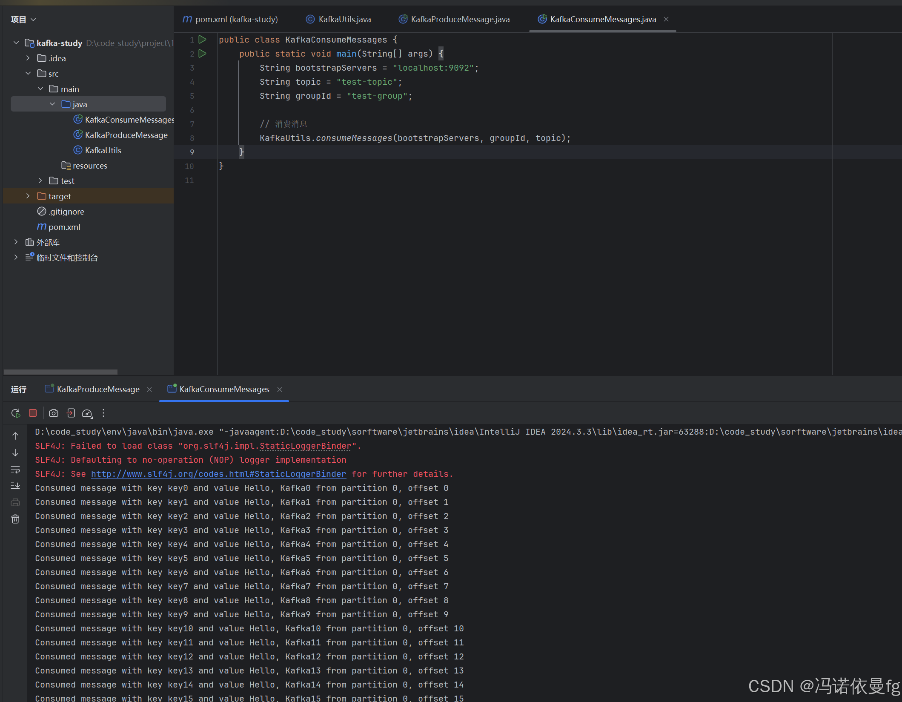Open the run toolbar more options menu

point(103,413)
